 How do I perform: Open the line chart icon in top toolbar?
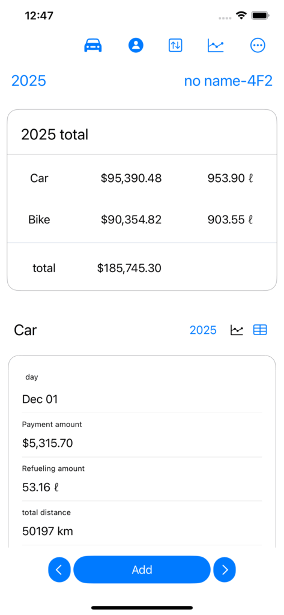tap(216, 46)
